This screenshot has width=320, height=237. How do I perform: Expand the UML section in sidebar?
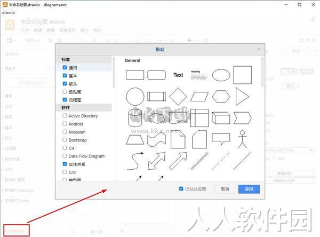9,169
